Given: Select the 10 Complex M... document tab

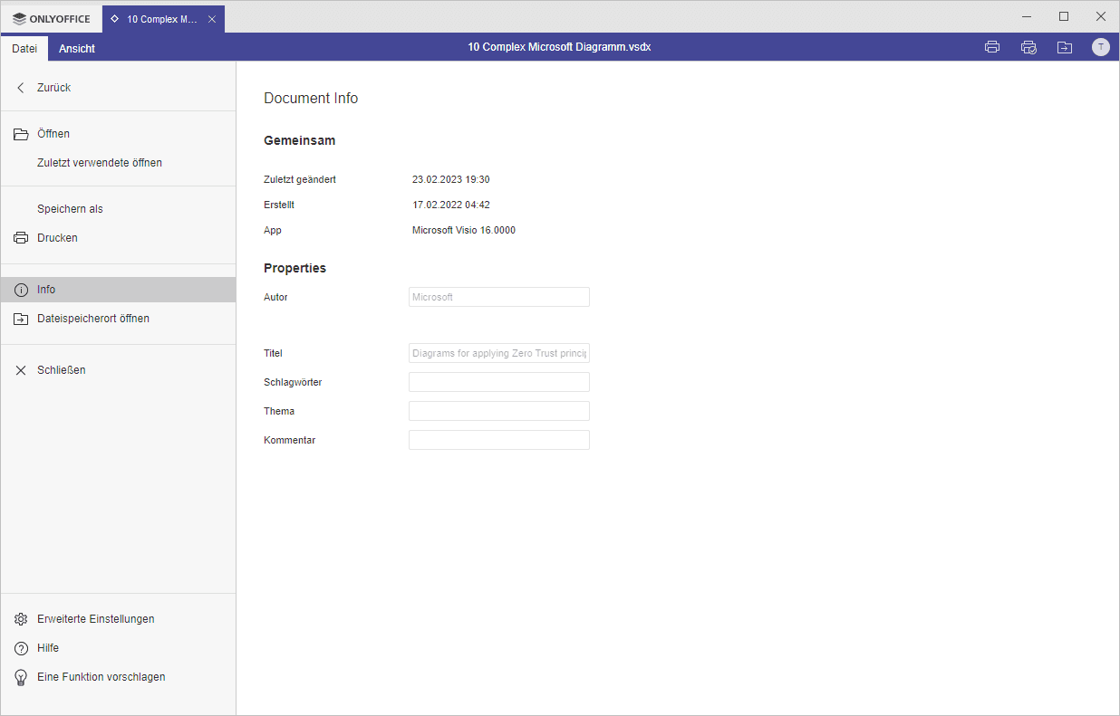Looking at the screenshot, I should pos(163,19).
